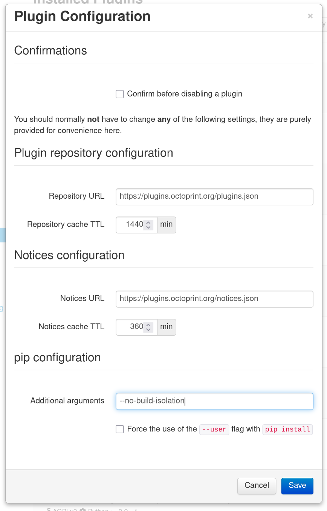Click the 'Additional arguments' label text

pyautogui.click(x=67, y=401)
